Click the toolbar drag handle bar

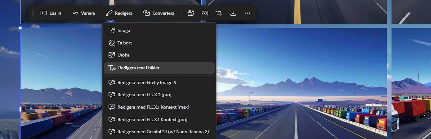(x=33, y=13)
